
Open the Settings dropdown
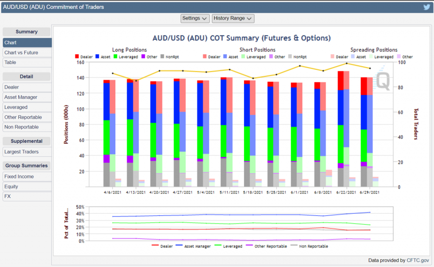[195, 18]
